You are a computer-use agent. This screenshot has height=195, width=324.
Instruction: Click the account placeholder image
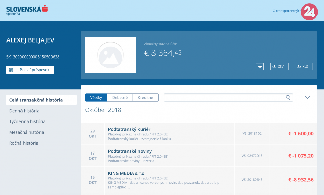111,55
